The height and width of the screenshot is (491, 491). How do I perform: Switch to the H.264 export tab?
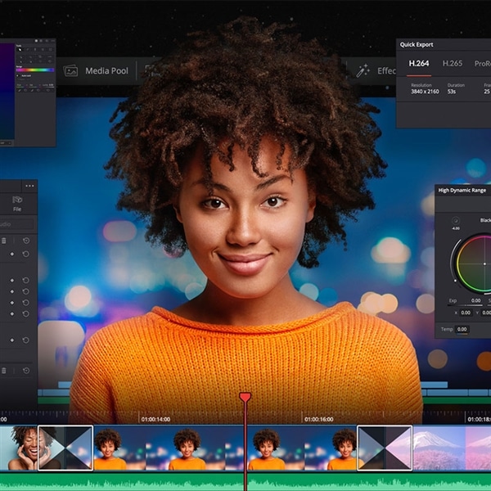419,63
